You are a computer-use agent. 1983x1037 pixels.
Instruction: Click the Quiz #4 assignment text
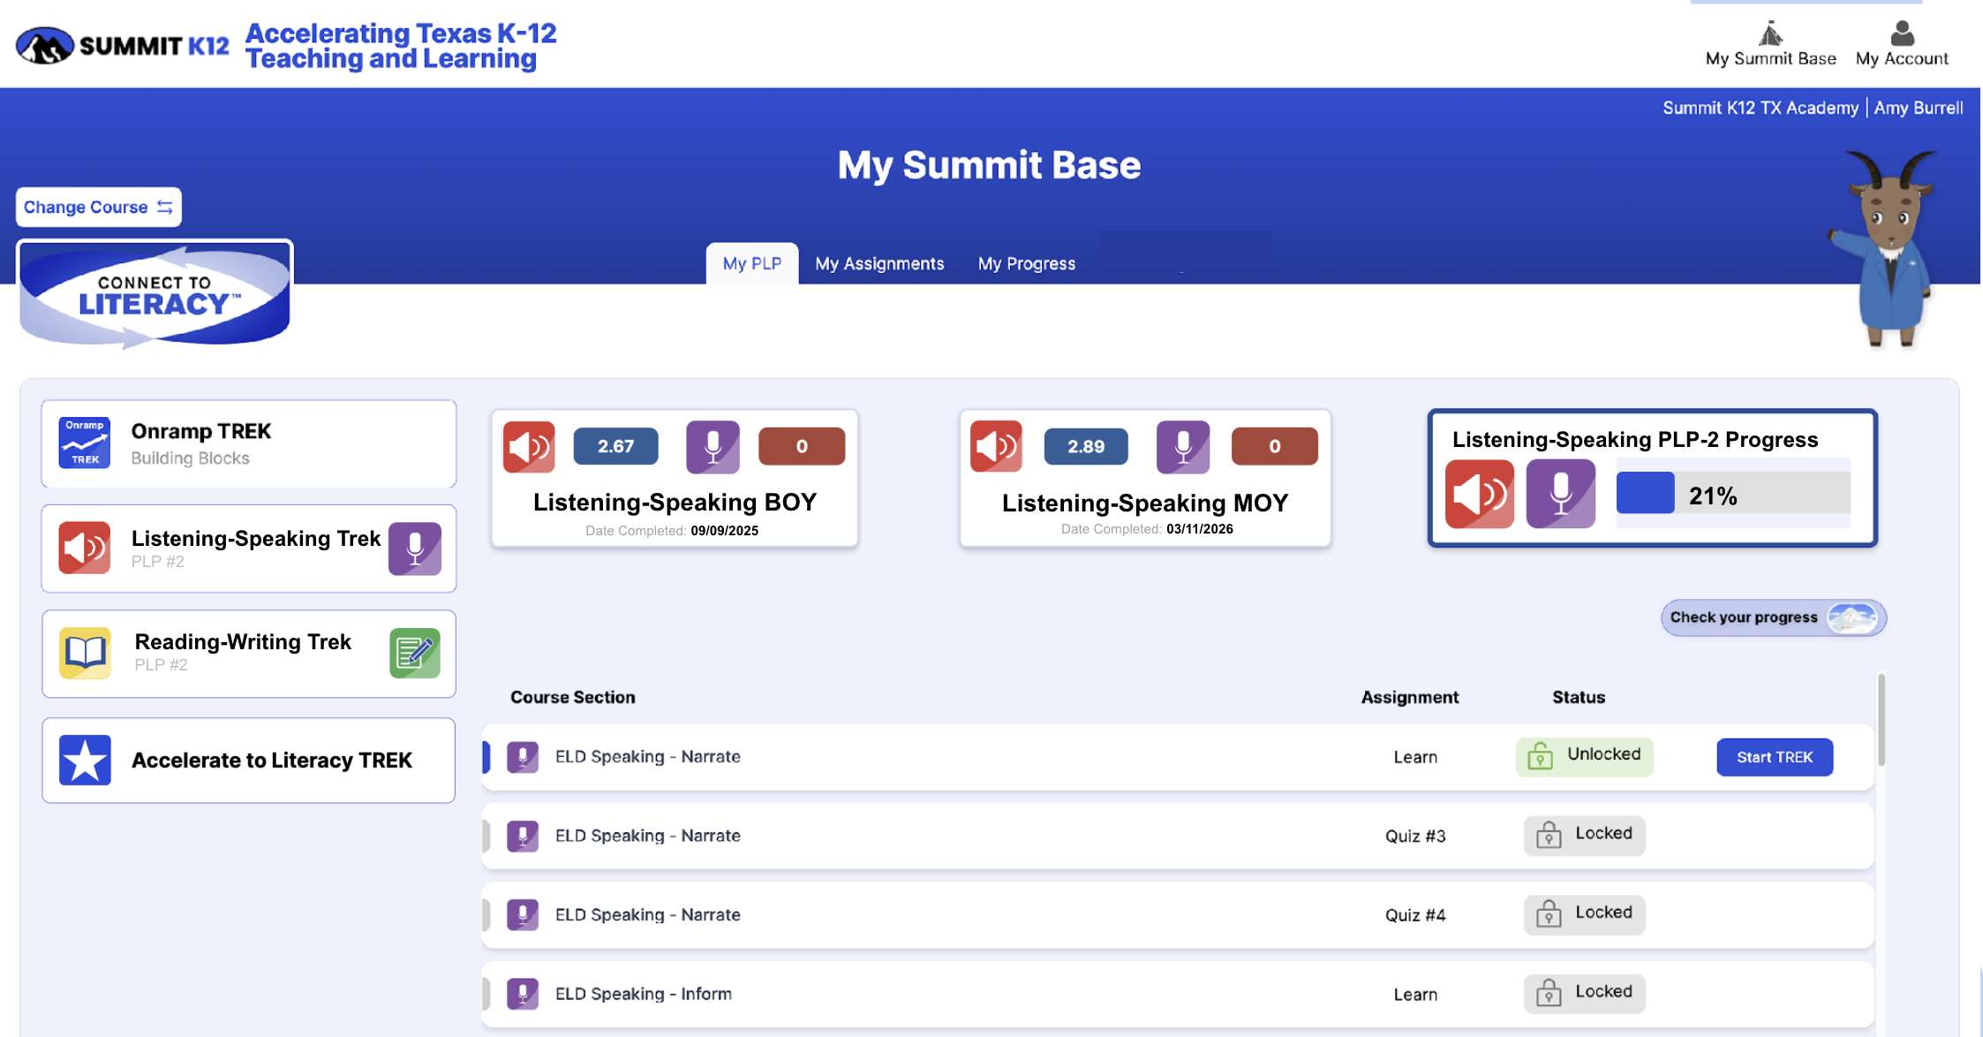point(1415,914)
